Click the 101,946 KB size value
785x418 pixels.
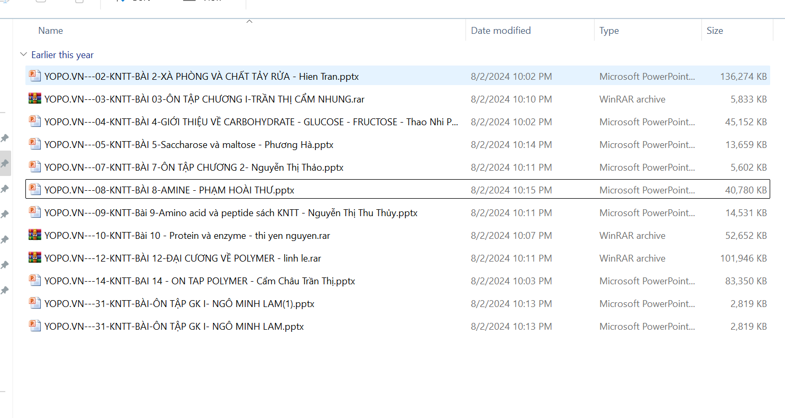click(x=743, y=258)
